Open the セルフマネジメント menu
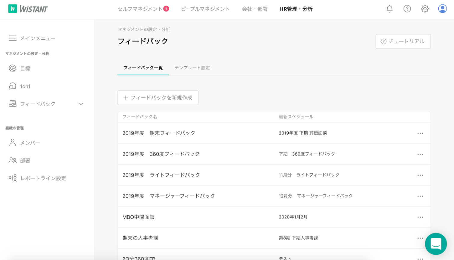 pyautogui.click(x=140, y=9)
